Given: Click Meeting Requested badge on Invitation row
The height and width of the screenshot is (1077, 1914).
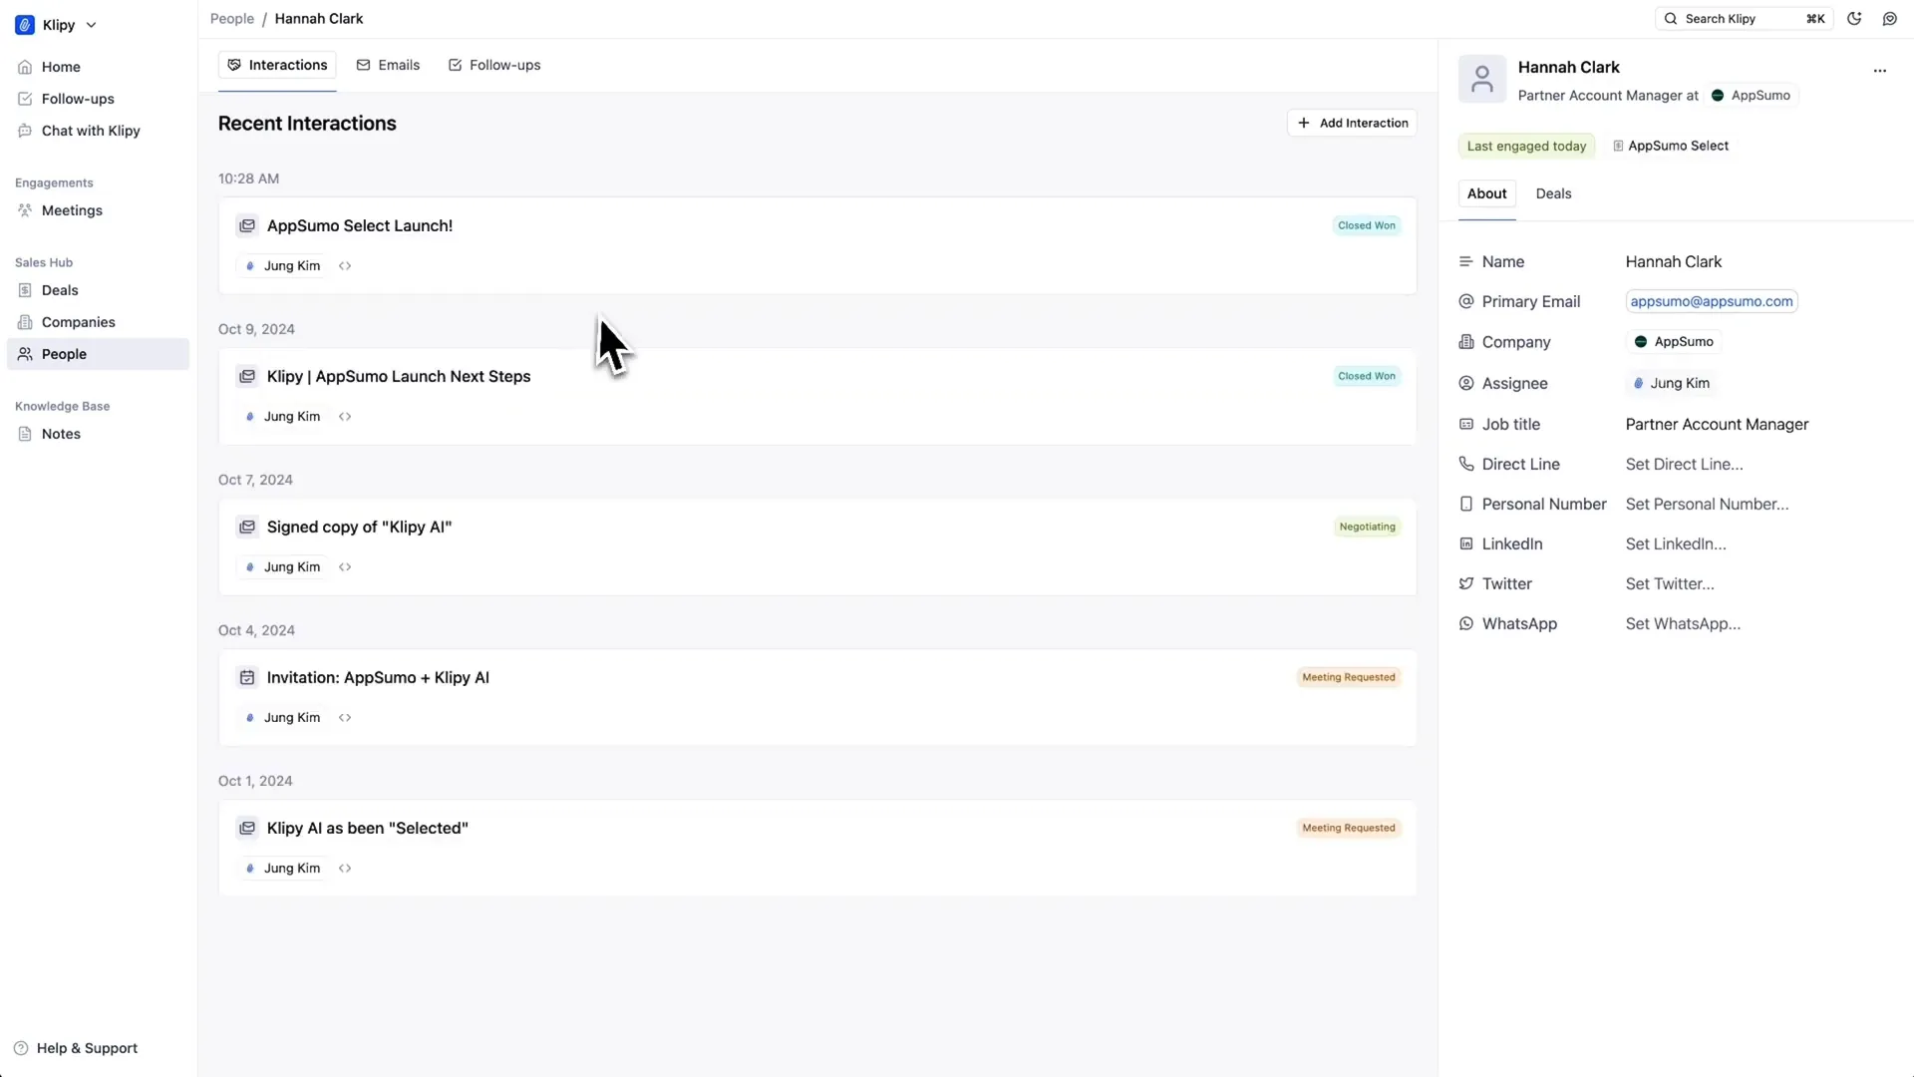Looking at the screenshot, I should click(x=1349, y=677).
